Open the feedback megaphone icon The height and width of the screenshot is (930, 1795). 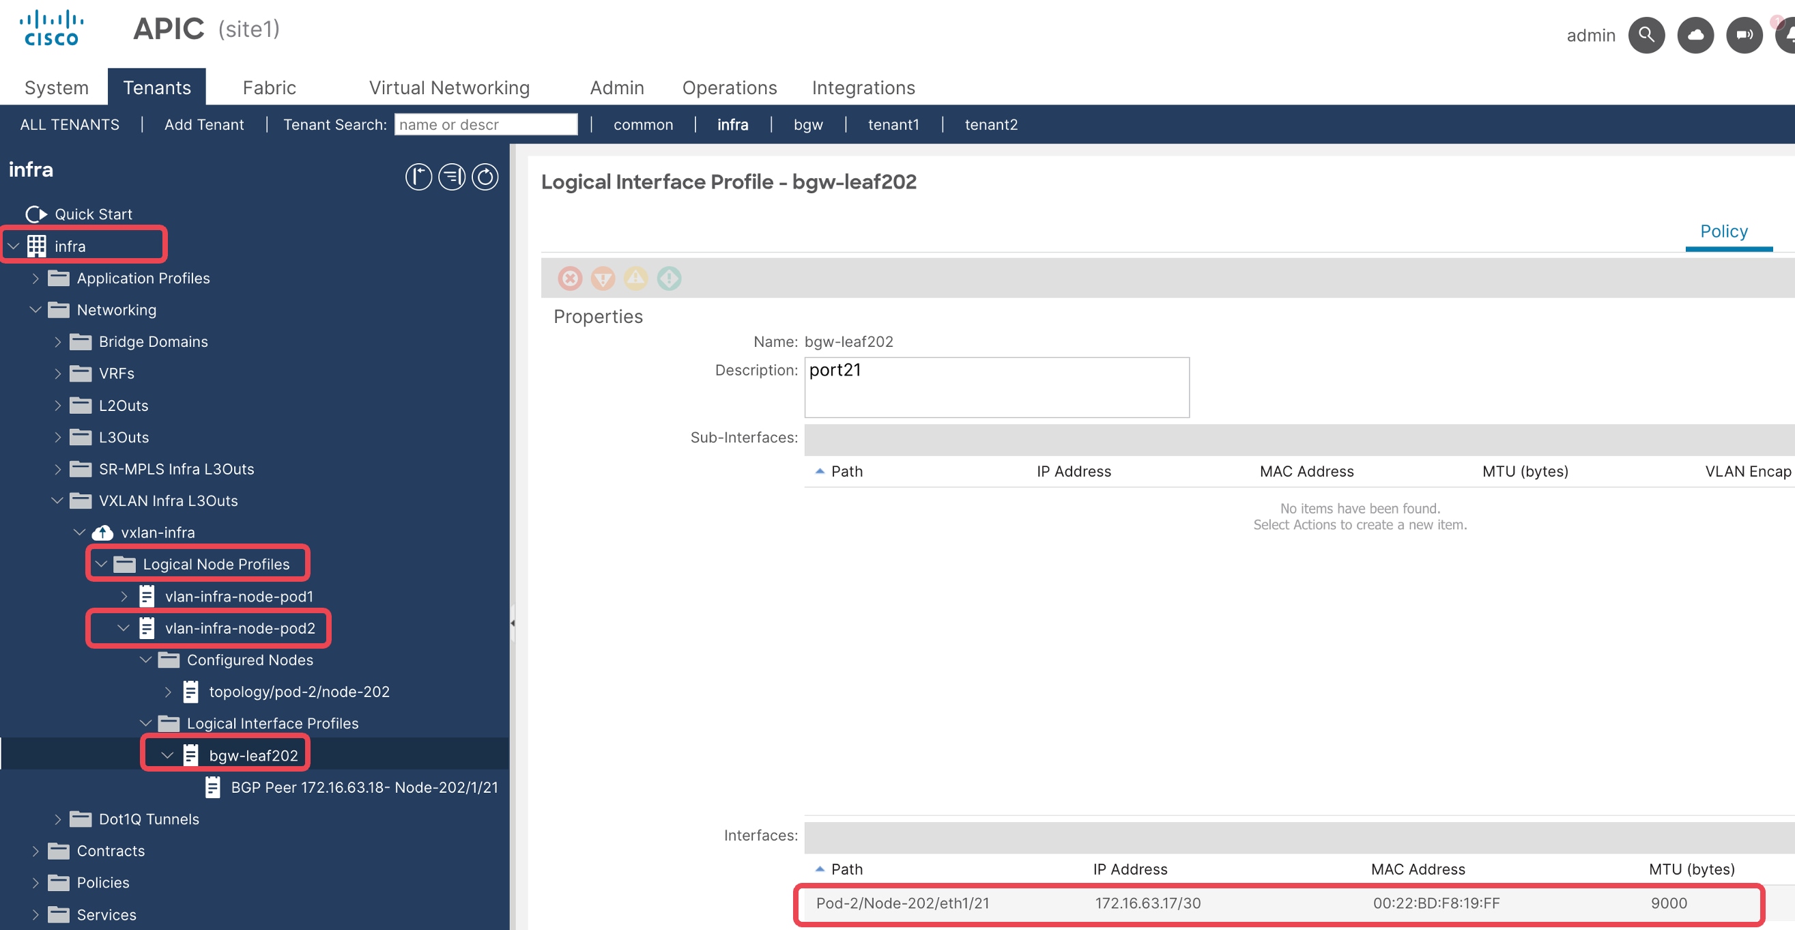(1743, 35)
